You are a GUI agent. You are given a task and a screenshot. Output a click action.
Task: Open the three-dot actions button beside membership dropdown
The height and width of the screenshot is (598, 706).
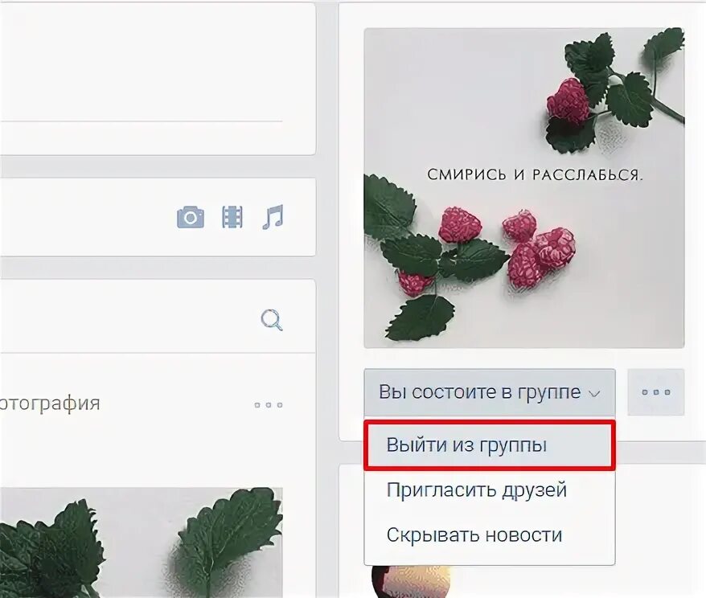coord(656,392)
